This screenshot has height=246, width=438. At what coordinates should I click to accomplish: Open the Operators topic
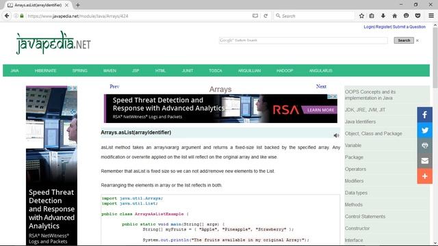pos(355,169)
